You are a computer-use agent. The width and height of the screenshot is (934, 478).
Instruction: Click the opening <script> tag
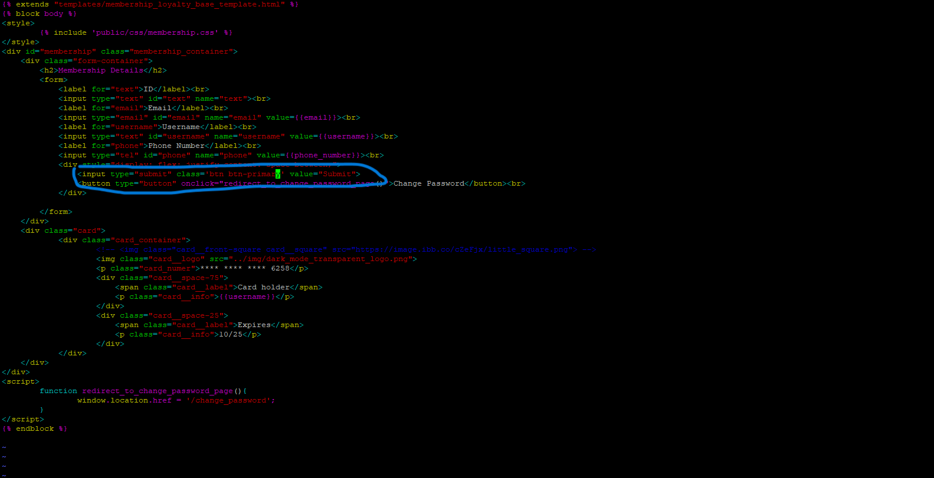tap(21, 381)
